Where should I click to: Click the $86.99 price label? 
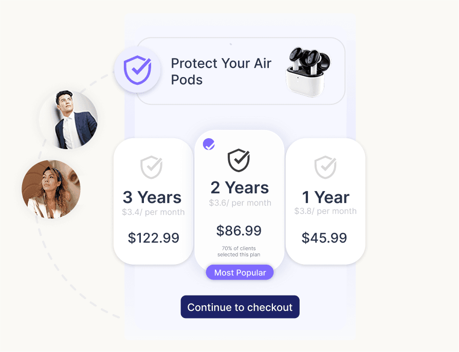239,231
